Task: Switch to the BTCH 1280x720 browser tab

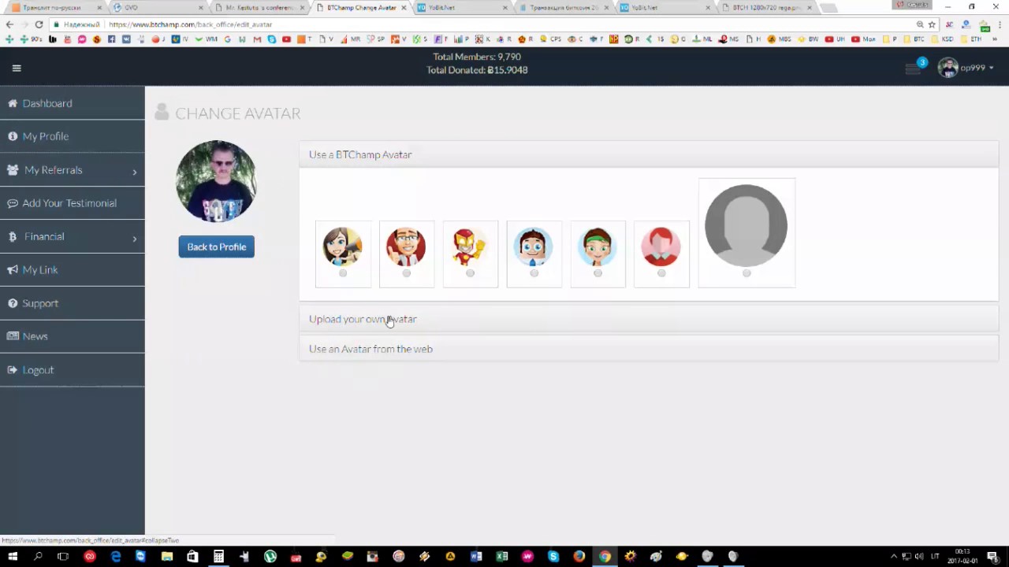Action: pyautogui.click(x=767, y=8)
